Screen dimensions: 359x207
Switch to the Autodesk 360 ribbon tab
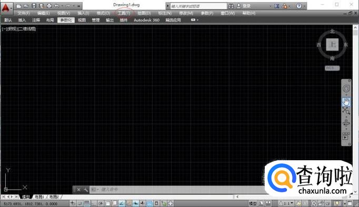point(146,20)
